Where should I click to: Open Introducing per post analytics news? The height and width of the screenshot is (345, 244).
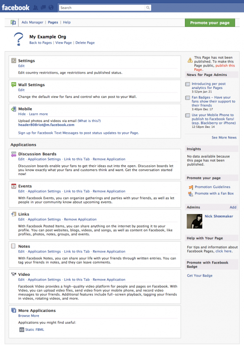click(209, 86)
